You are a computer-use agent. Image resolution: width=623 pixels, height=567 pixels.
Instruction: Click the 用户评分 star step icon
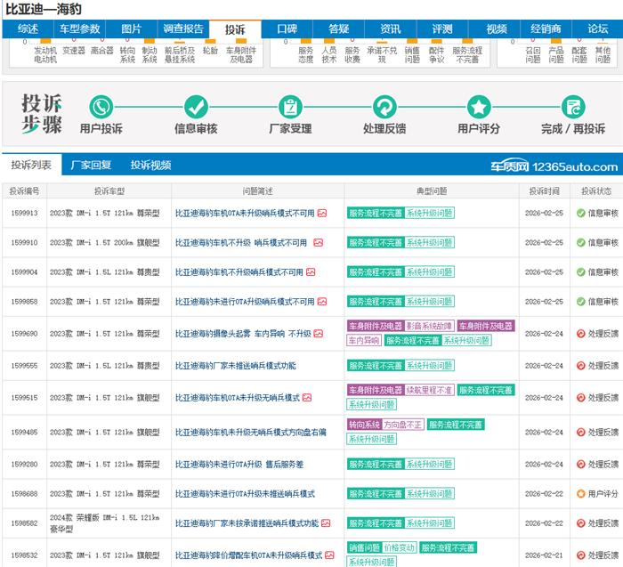479,107
